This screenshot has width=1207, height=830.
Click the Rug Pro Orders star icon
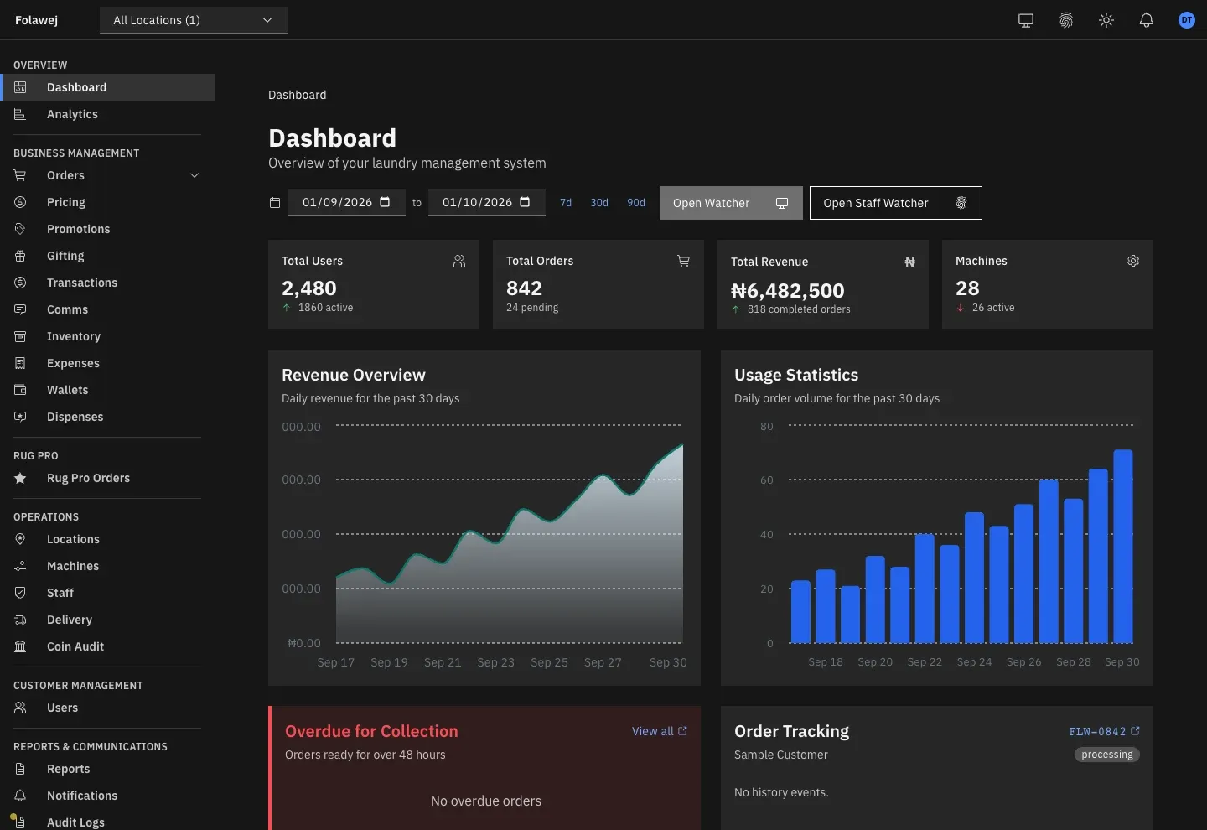pyautogui.click(x=20, y=478)
